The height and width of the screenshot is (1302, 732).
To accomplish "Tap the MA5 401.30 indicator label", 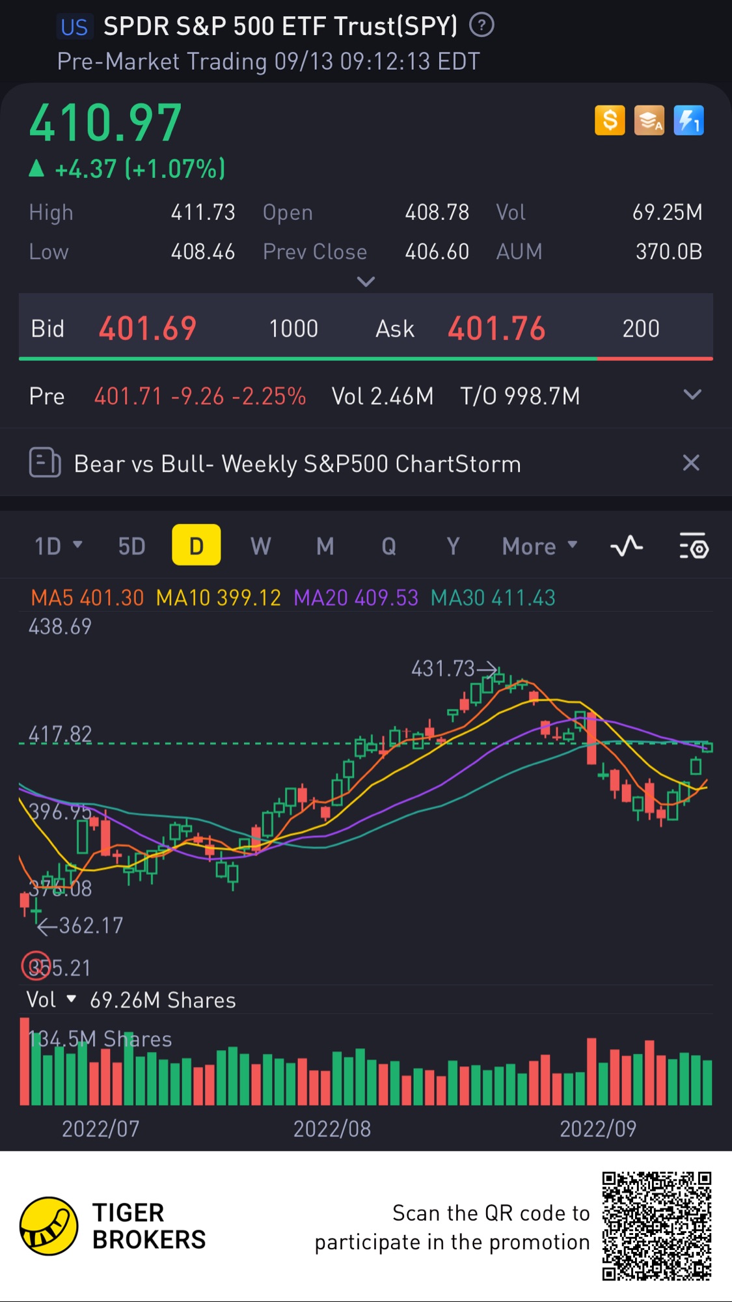I will tap(87, 598).
